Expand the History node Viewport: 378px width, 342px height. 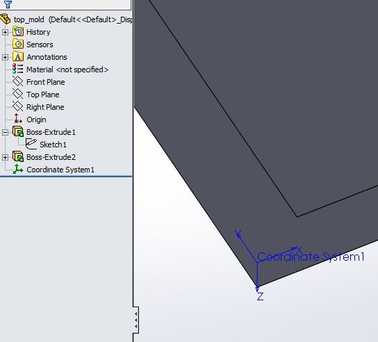[5, 32]
